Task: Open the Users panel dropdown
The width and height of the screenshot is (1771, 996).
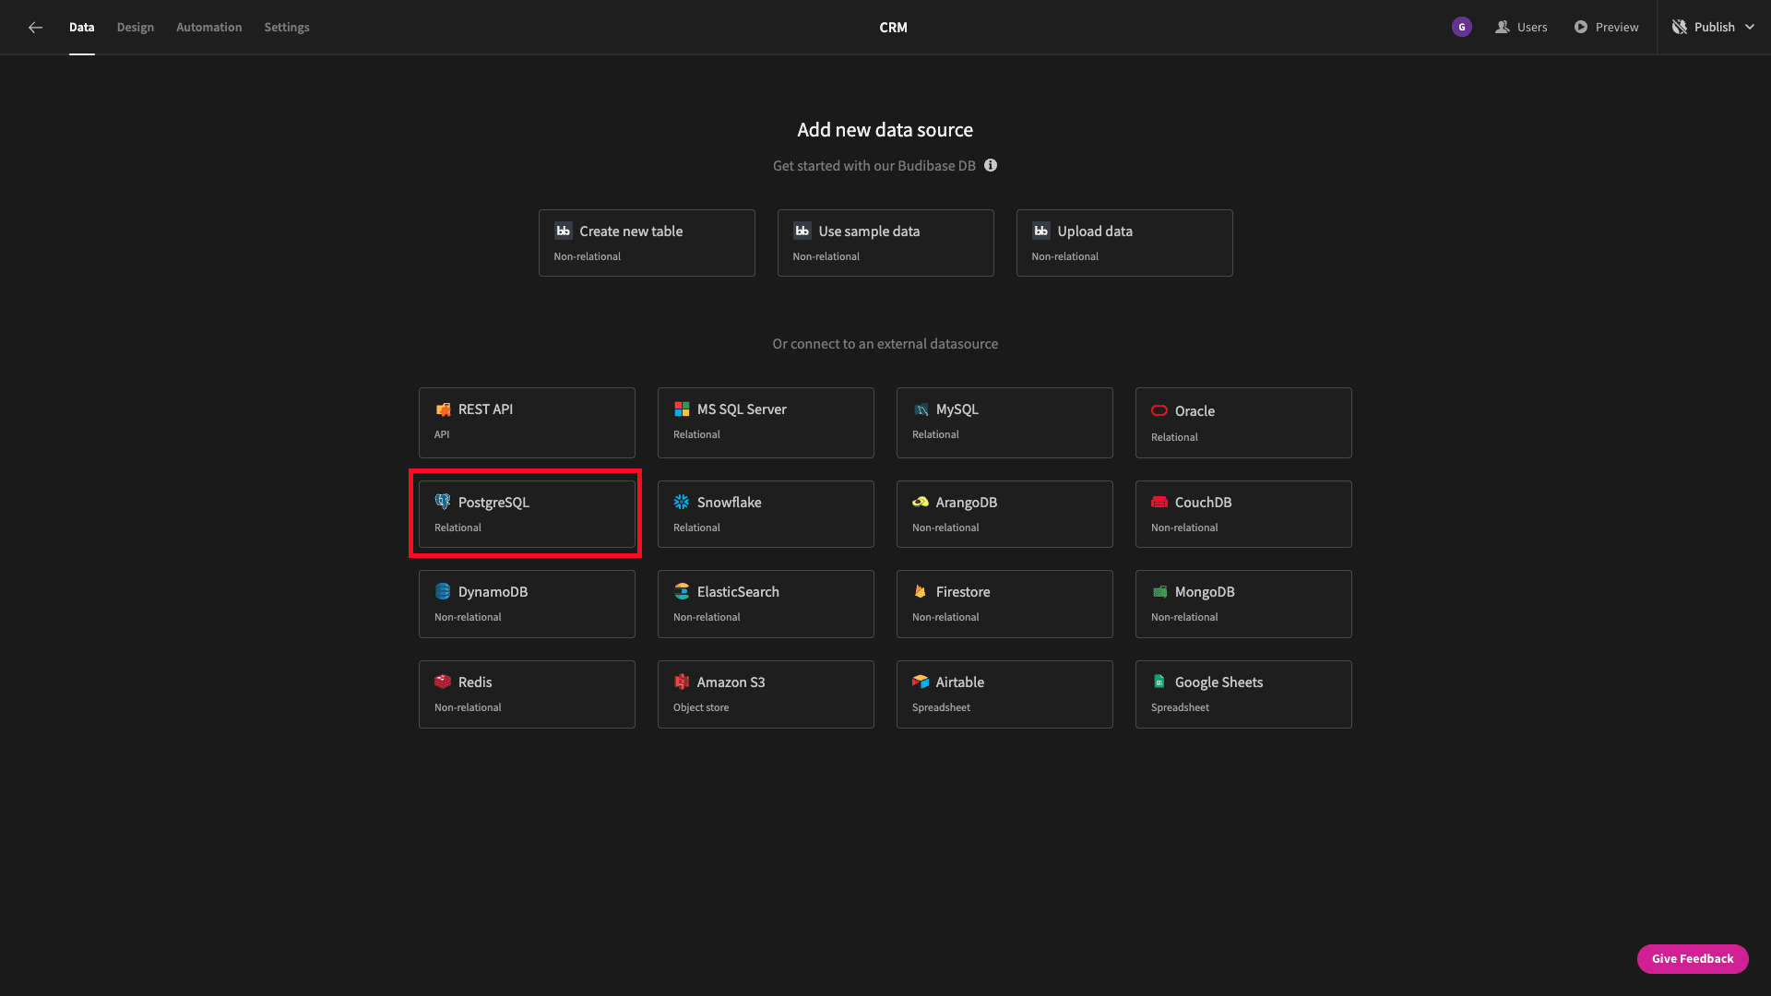Action: click(x=1520, y=27)
